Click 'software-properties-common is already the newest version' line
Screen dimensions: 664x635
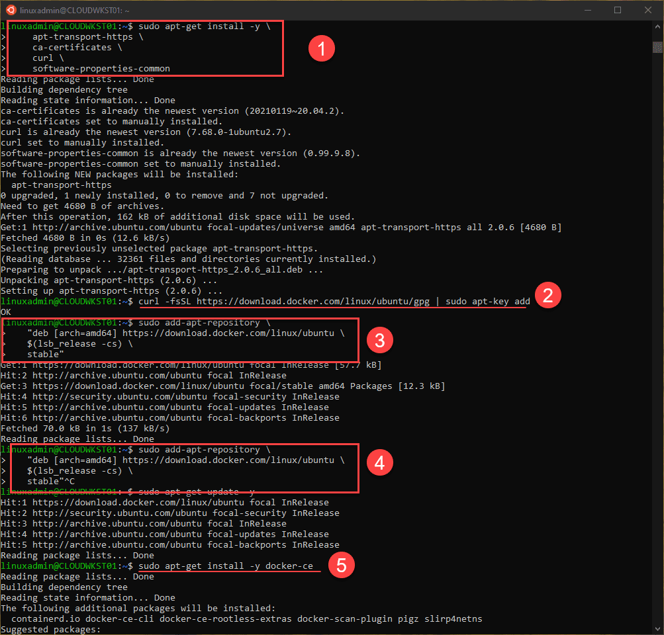pyautogui.click(x=180, y=153)
